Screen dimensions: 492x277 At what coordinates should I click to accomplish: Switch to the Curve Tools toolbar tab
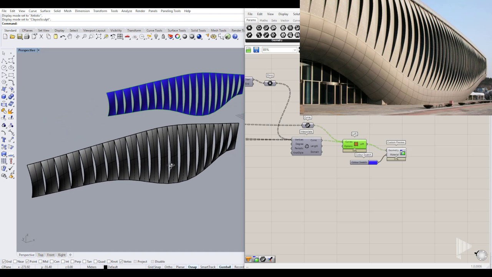[x=154, y=30]
